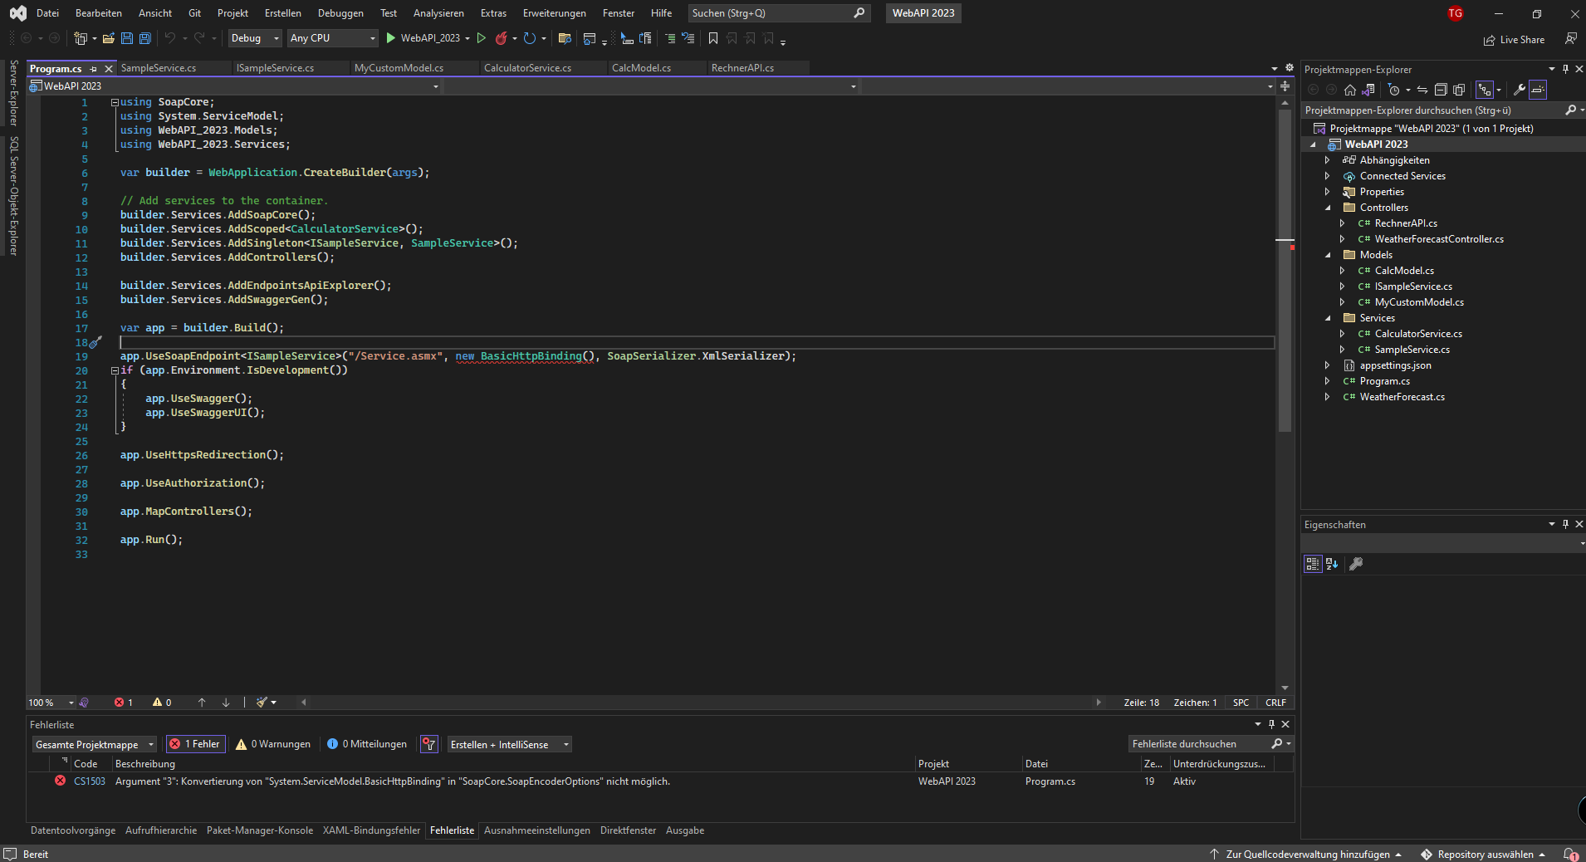1586x862 pixels.
Task: Click the Show All Files icon in Projektmappen-Explorer
Action: 1459,90
